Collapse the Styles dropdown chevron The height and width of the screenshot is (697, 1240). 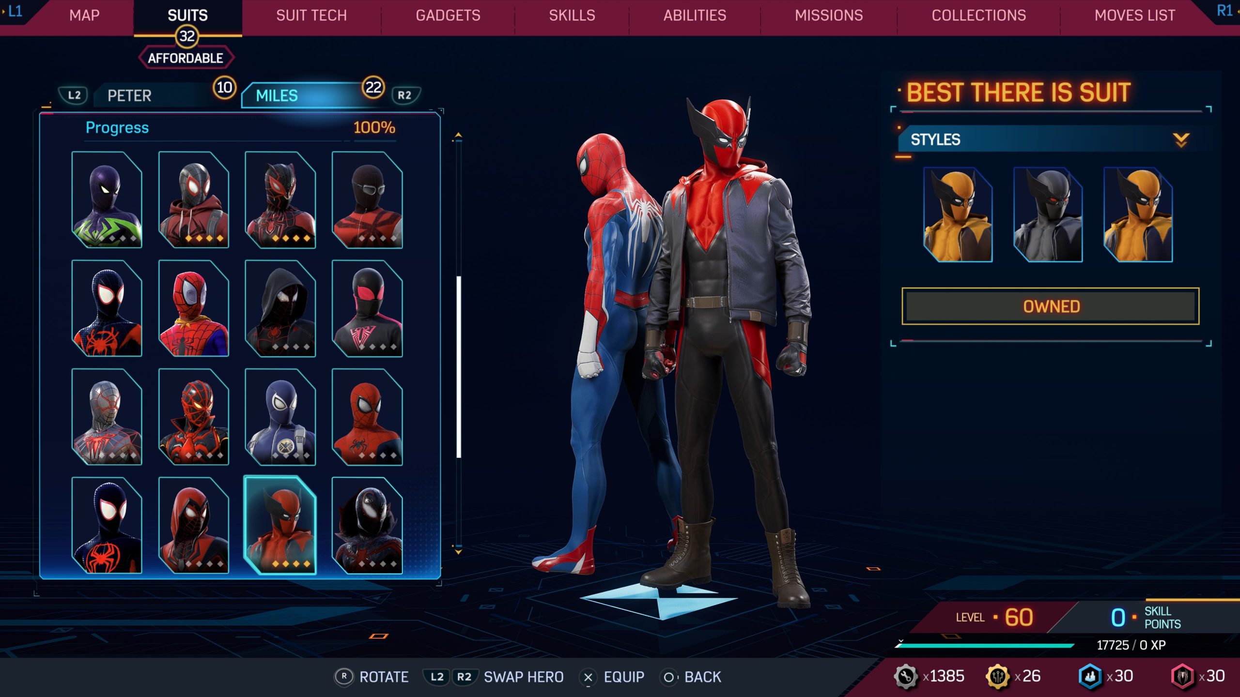coord(1180,140)
